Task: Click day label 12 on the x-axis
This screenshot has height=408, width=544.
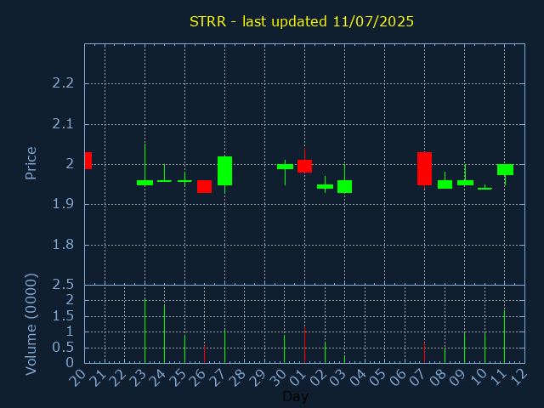Action: click(x=518, y=377)
